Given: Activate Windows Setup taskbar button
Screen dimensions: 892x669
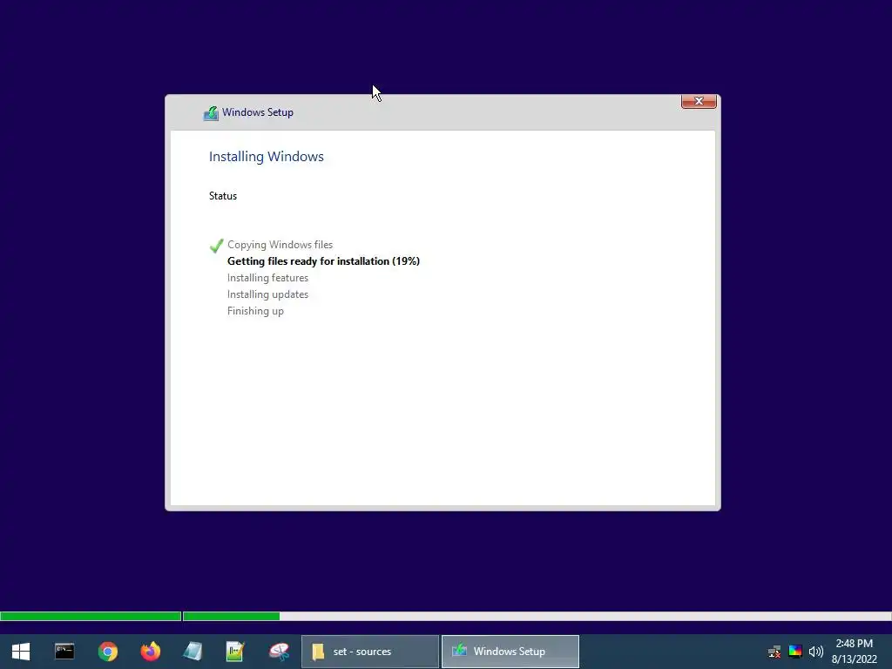Looking at the screenshot, I should [x=510, y=652].
